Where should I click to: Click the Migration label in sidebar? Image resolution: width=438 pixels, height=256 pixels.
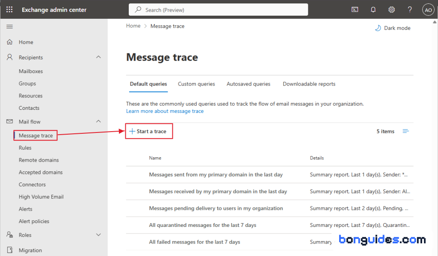30,250
